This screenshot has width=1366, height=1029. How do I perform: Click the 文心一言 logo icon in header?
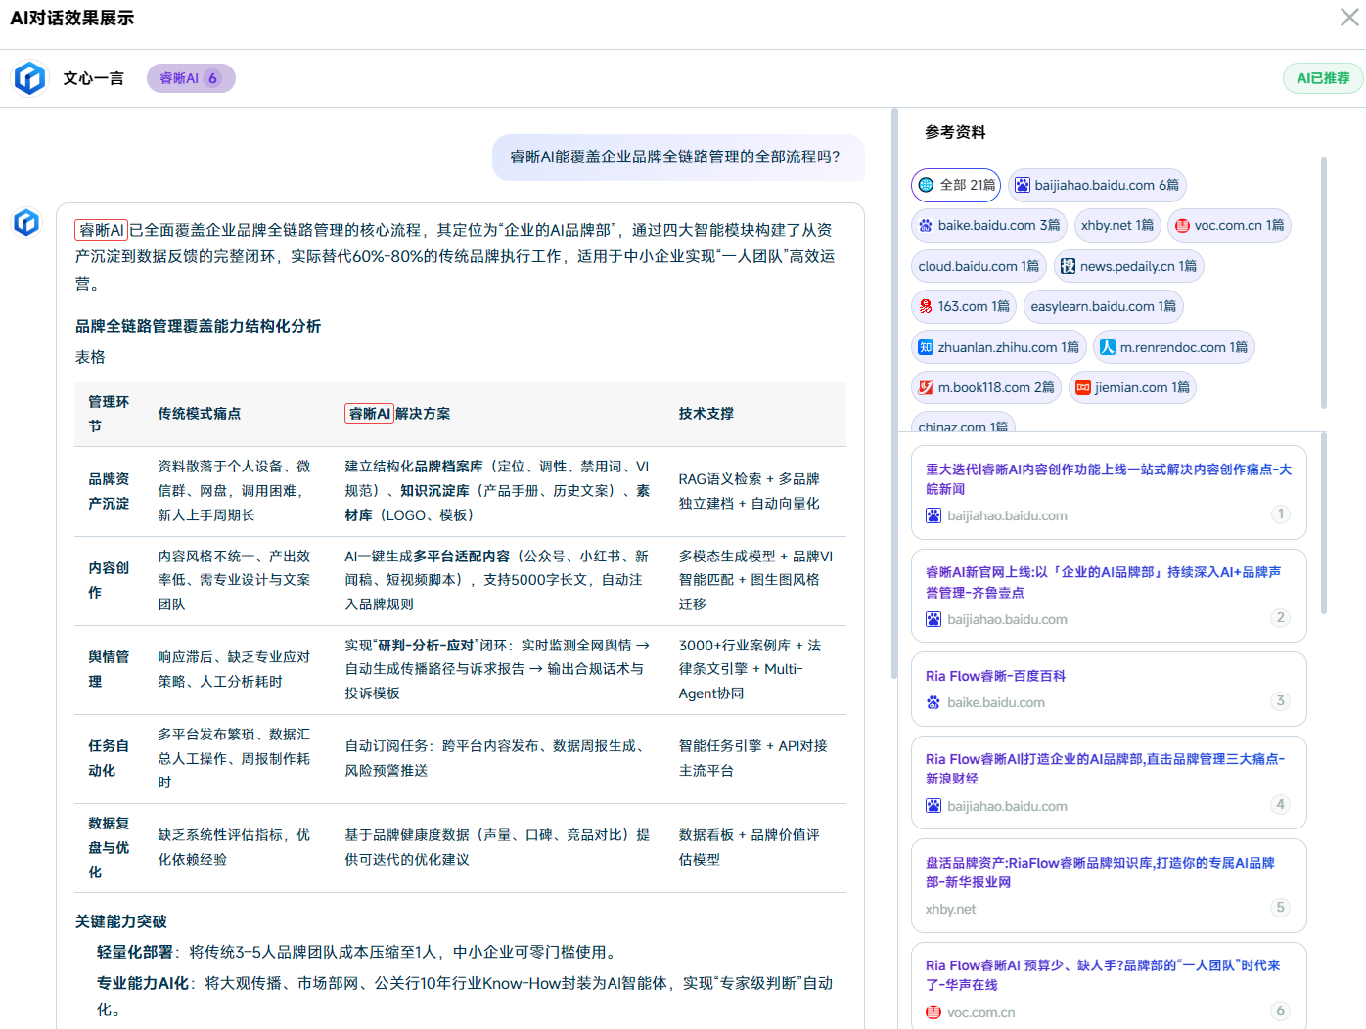click(x=29, y=78)
